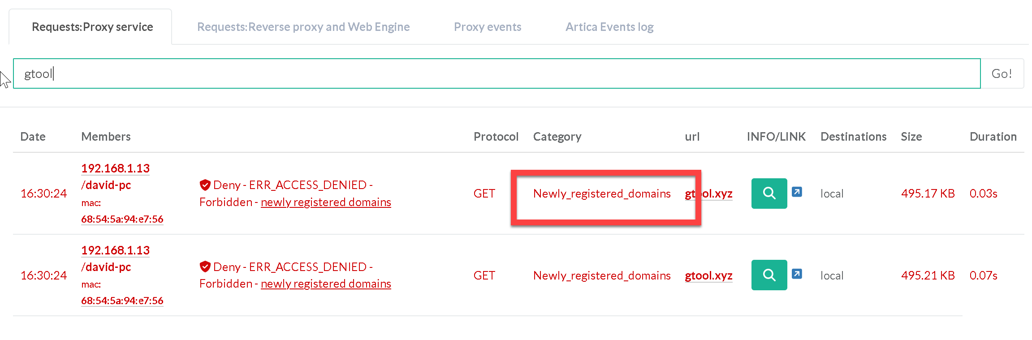Open MAC address link in first row
The image size is (1032, 340).
coord(122,219)
